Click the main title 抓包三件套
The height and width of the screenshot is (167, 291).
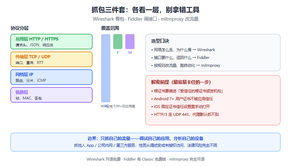(145, 10)
